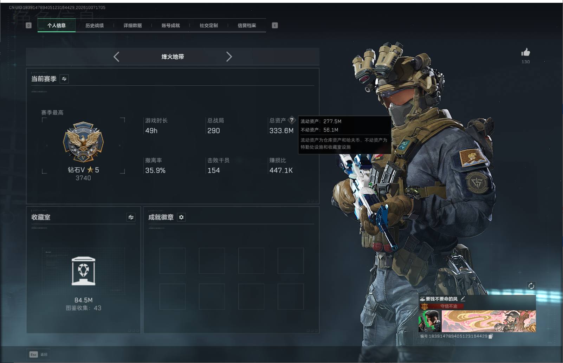This screenshot has height=363, width=563.
Task: Go to previous game mode with left chevron
Action: [117, 57]
